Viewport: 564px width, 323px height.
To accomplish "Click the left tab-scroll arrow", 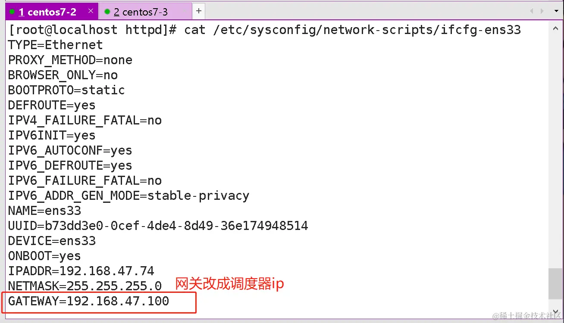I will pos(531,12).
